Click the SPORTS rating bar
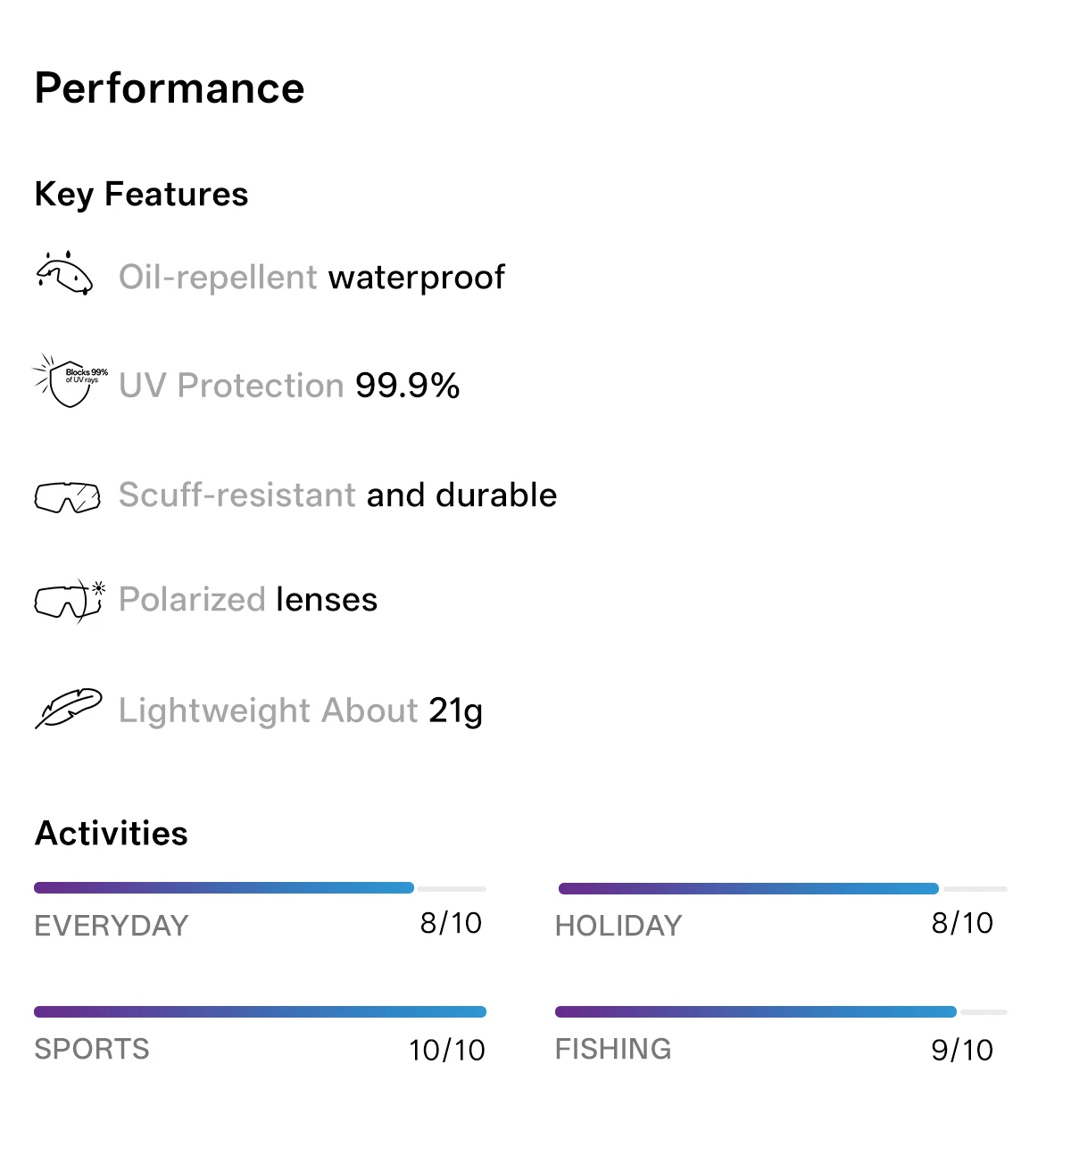This screenshot has width=1071, height=1164. tap(260, 1011)
